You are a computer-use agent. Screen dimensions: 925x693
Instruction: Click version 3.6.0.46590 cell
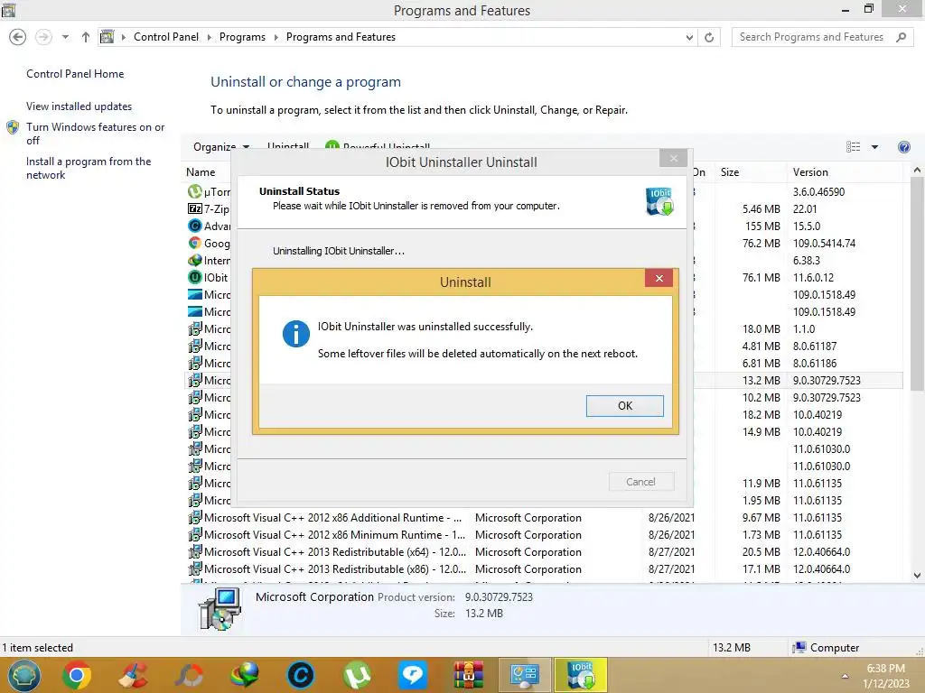(818, 191)
